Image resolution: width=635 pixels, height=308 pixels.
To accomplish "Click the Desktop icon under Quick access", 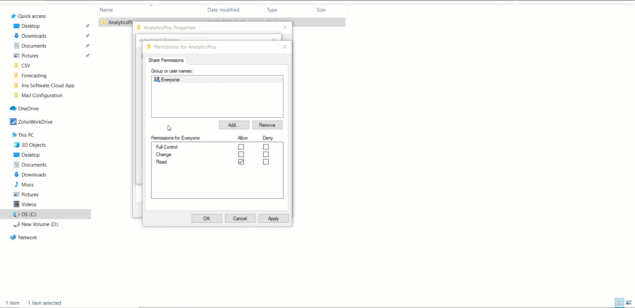I will [x=17, y=26].
